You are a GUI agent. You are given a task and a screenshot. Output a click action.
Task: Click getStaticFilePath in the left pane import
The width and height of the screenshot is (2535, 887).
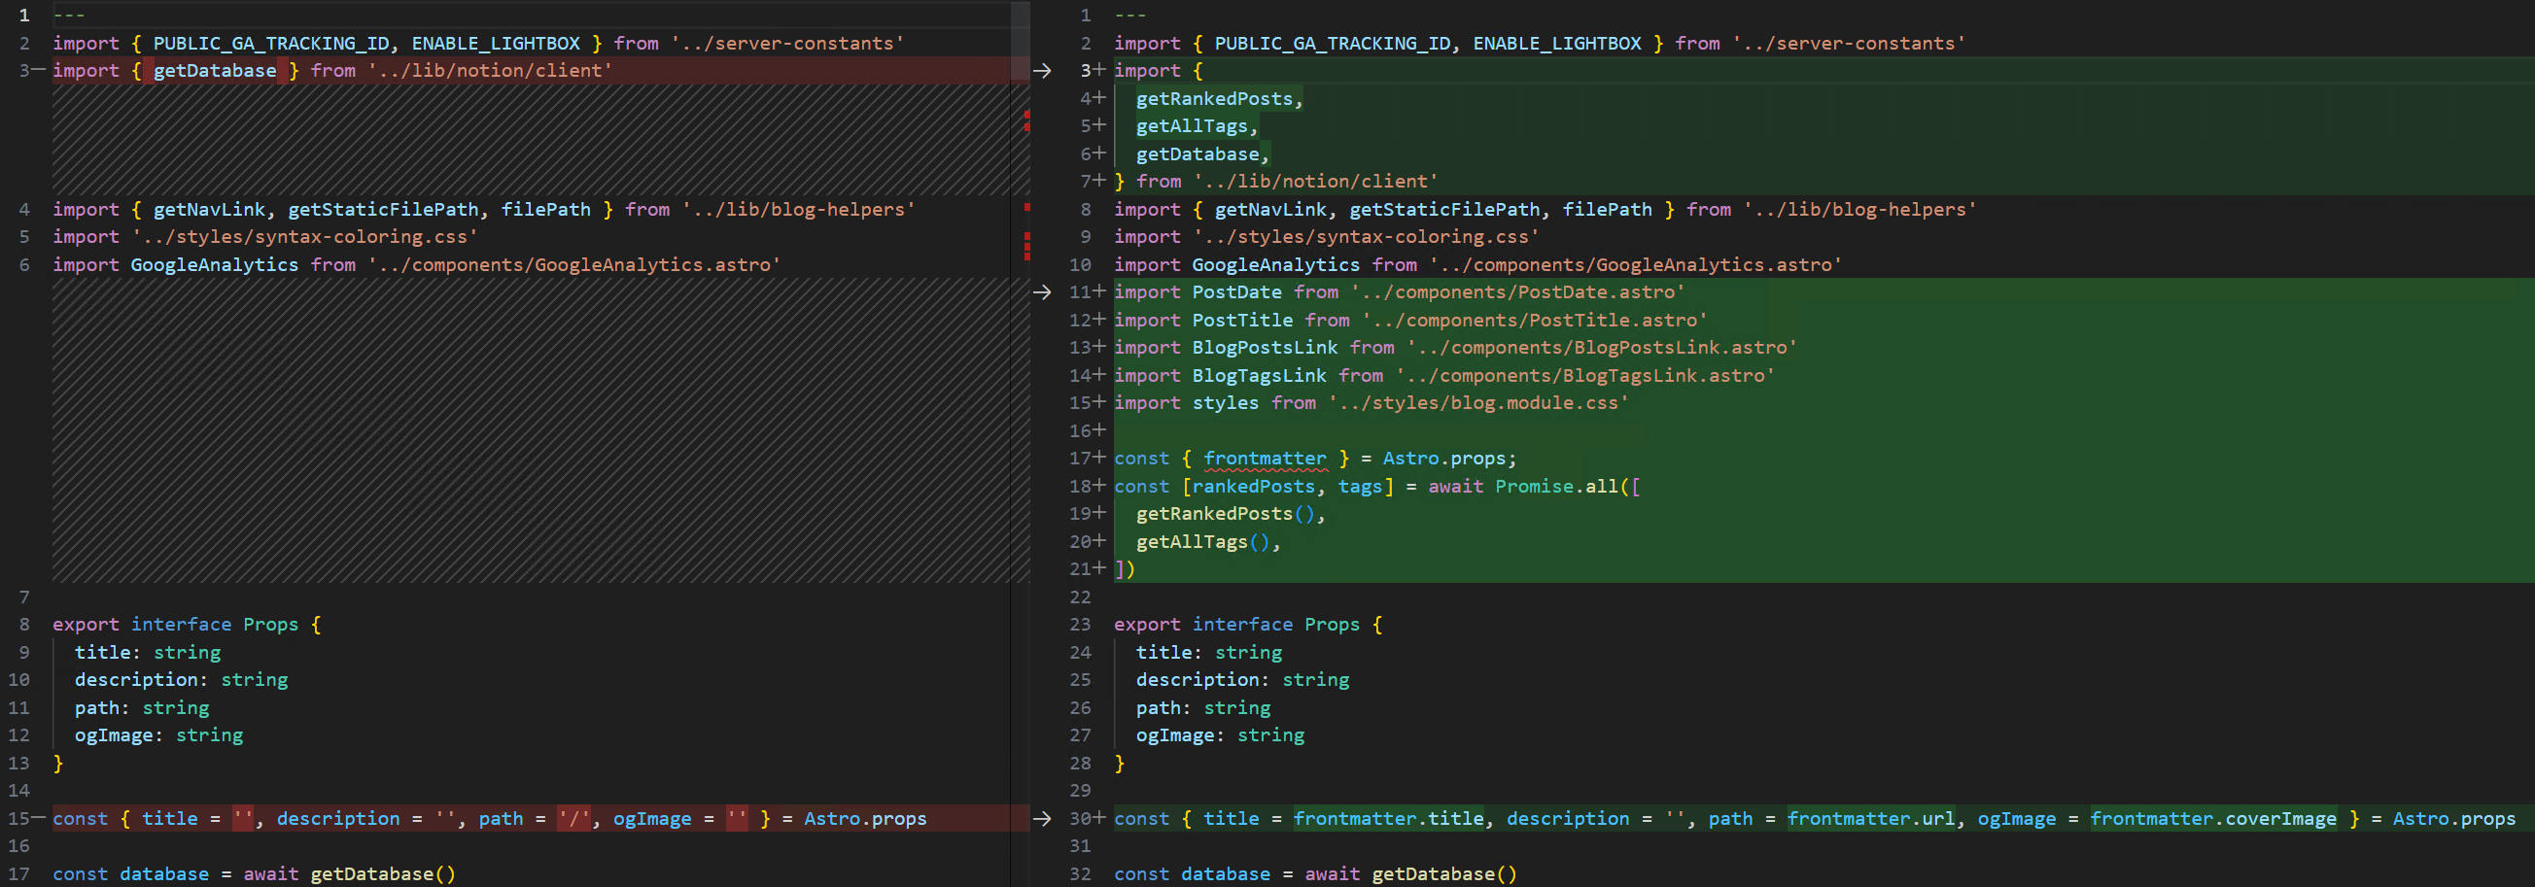point(383,210)
